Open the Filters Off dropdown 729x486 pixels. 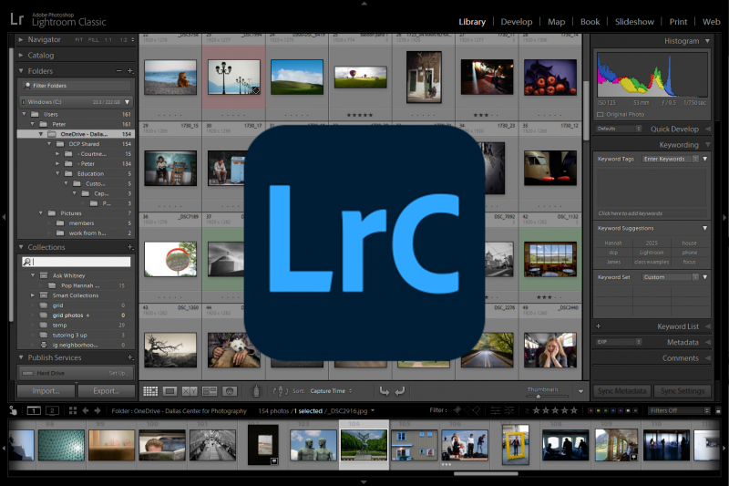(x=679, y=410)
